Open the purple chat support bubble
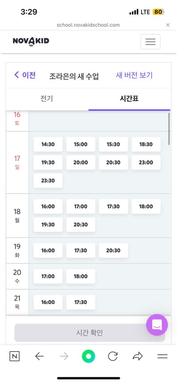This screenshot has width=177, height=383. click(x=157, y=325)
